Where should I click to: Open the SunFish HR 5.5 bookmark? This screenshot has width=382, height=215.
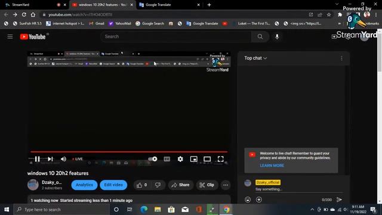(27, 23)
